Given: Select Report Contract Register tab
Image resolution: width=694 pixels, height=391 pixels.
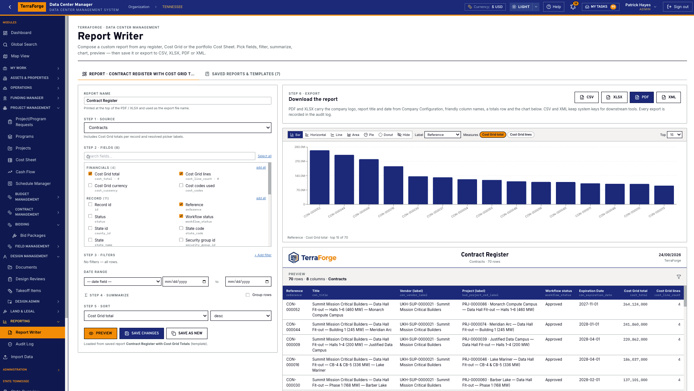Looking at the screenshot, I should coord(138,74).
